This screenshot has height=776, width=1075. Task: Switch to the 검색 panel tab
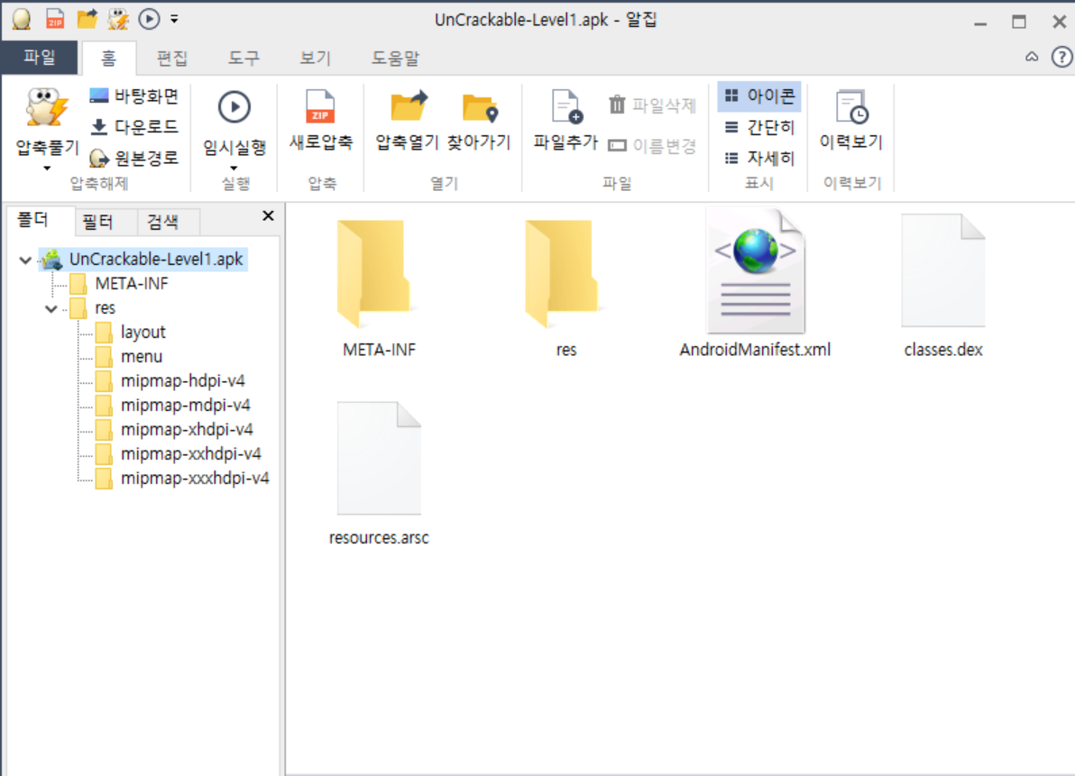pyautogui.click(x=163, y=222)
